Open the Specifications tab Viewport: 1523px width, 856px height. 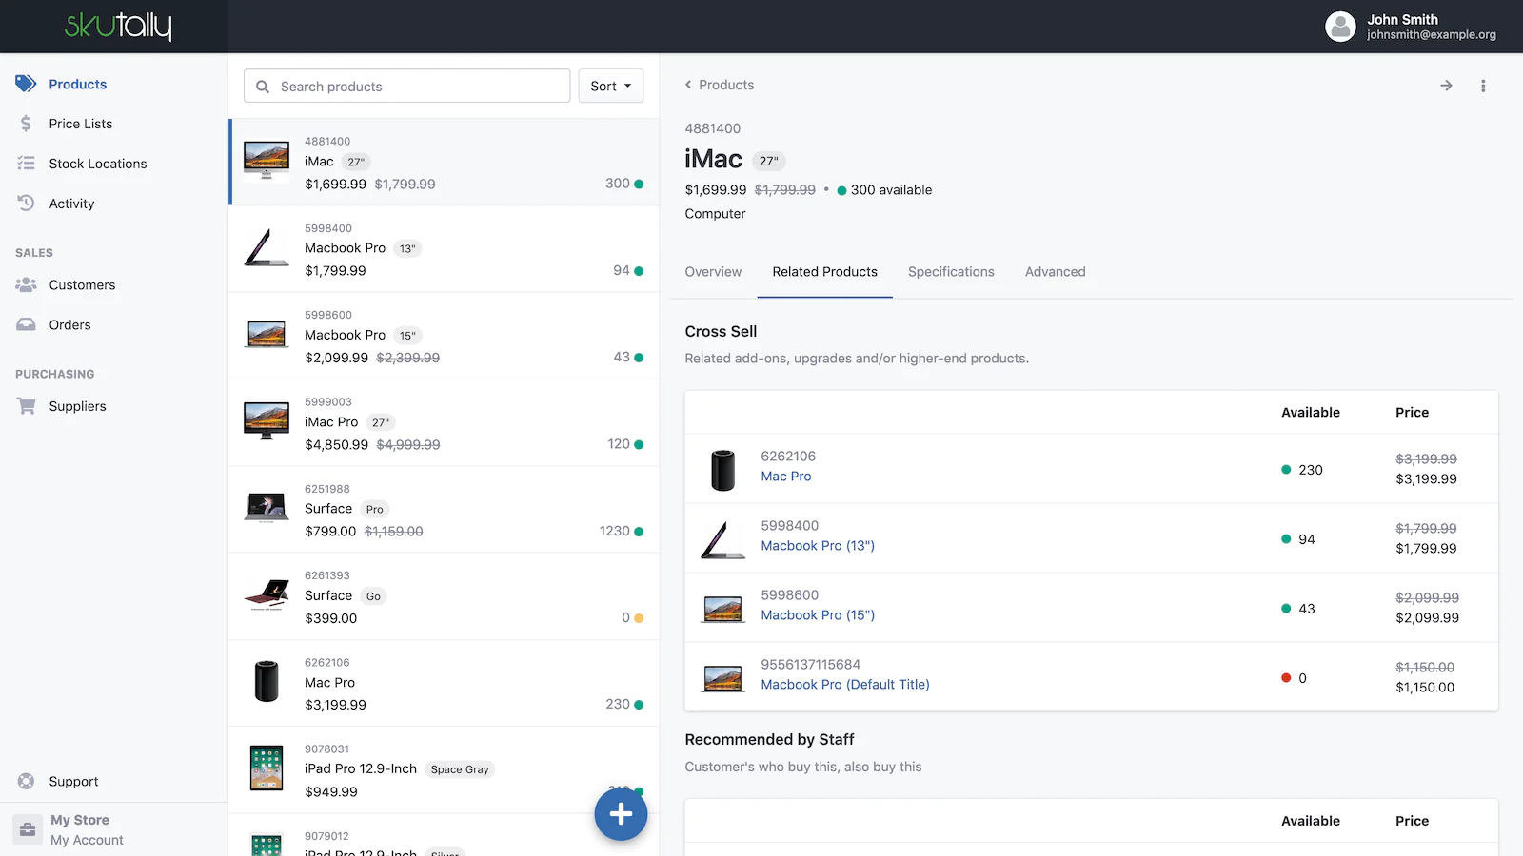tap(951, 272)
